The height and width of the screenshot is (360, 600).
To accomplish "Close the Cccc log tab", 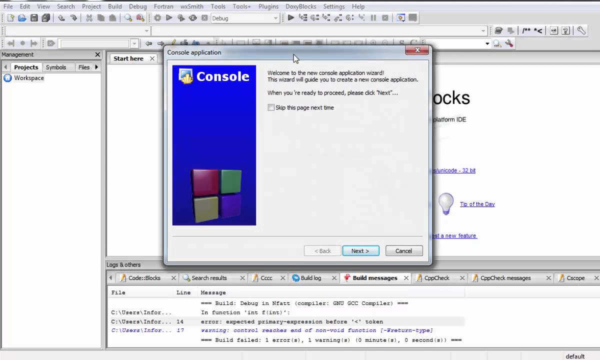I will [x=283, y=278].
